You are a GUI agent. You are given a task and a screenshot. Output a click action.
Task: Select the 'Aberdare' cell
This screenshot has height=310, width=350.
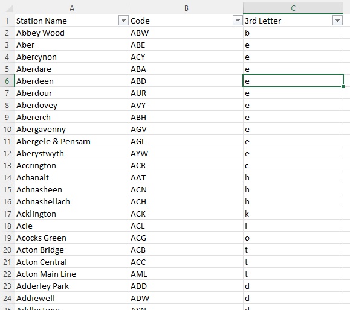coord(72,69)
